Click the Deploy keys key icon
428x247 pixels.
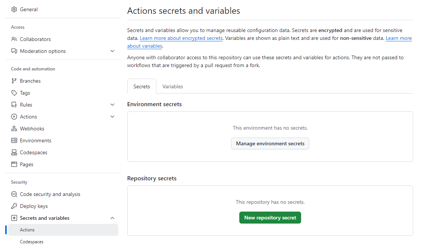click(14, 206)
